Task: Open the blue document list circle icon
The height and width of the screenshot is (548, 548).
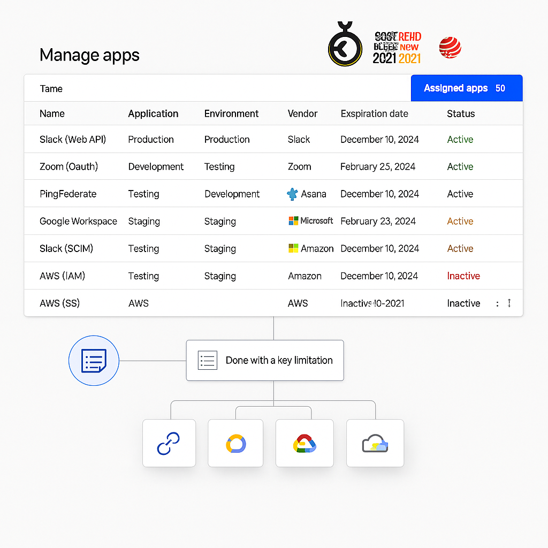Action: 94,361
